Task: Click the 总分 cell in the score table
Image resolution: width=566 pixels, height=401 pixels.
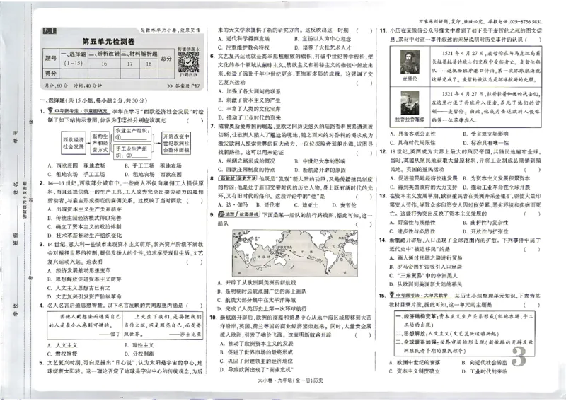Action: [166, 58]
